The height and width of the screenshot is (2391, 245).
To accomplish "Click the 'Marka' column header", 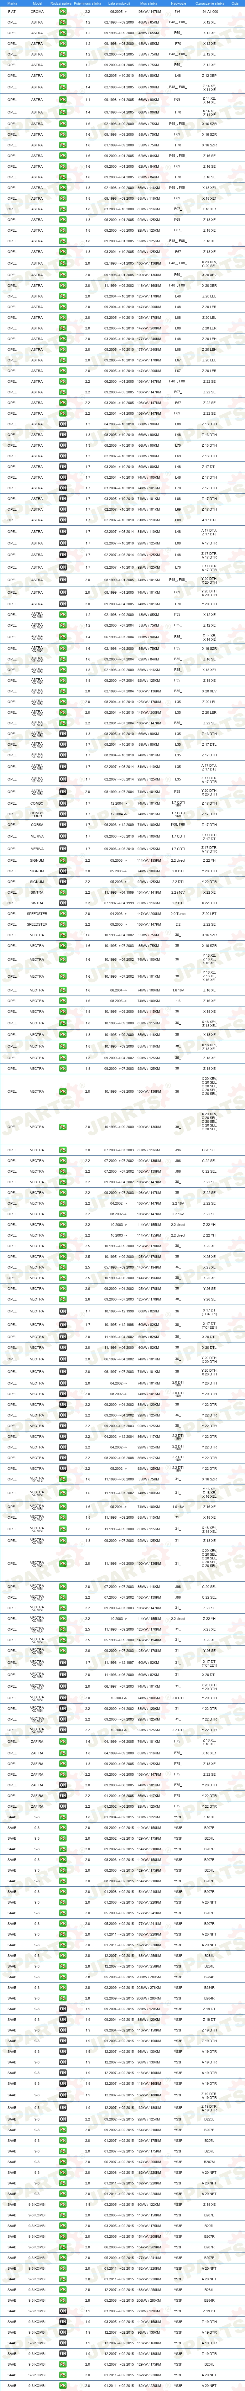I will coord(12,4).
